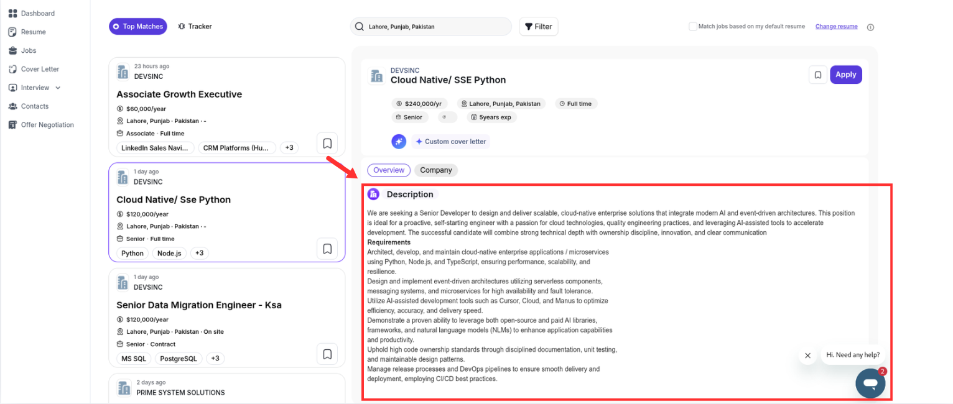
Task: Generate a Custom cover letter
Action: 451,141
